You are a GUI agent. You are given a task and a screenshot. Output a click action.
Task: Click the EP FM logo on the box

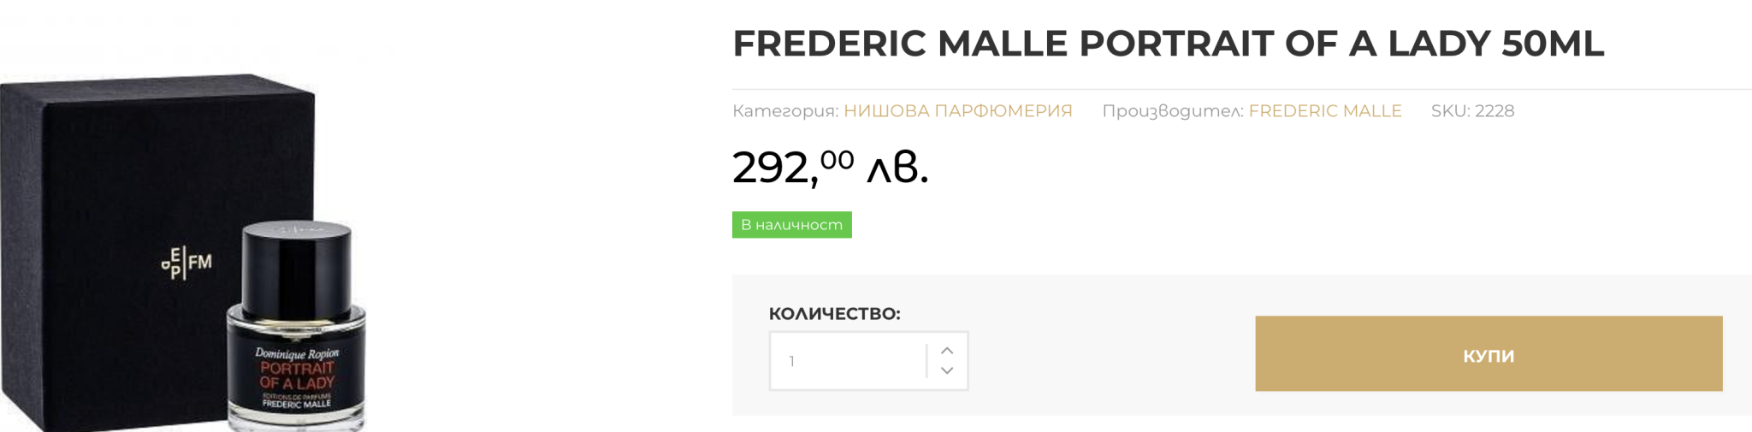(186, 263)
